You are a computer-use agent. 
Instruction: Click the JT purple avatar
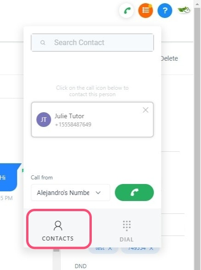point(44,120)
